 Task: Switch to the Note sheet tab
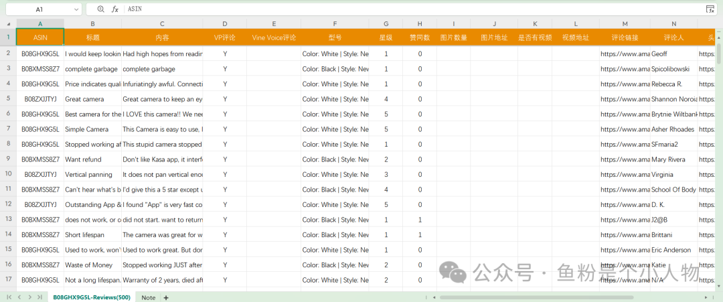click(x=149, y=298)
